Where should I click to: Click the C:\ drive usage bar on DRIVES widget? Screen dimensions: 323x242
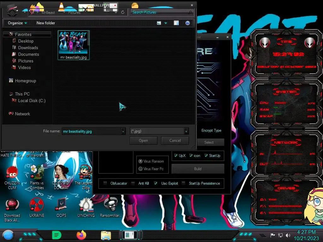(272, 199)
